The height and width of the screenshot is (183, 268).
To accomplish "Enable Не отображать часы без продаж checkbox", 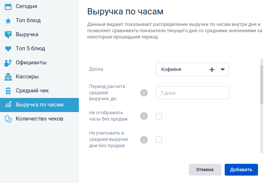I will pos(159,116).
